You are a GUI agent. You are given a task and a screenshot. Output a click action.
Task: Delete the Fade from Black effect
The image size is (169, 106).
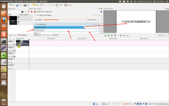99,15
